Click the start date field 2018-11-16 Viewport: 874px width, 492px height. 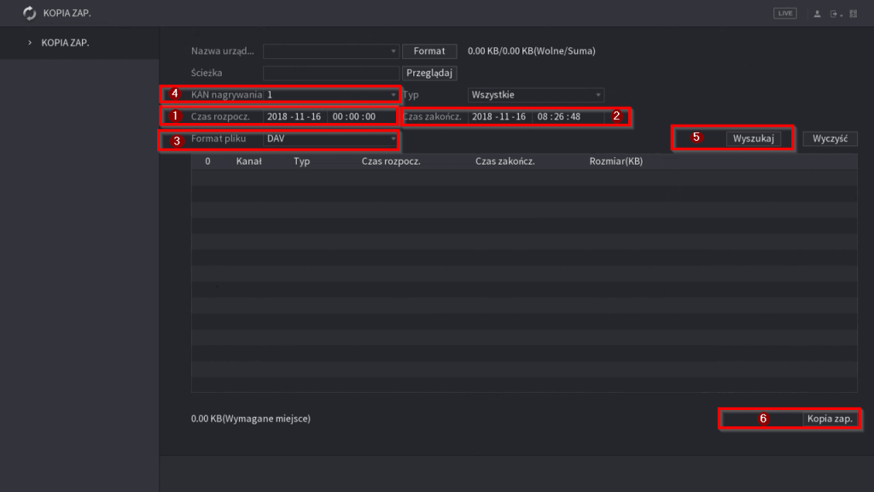(x=294, y=116)
